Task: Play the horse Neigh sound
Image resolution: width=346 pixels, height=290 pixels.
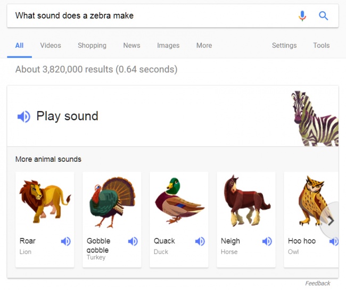Action: coord(267,242)
